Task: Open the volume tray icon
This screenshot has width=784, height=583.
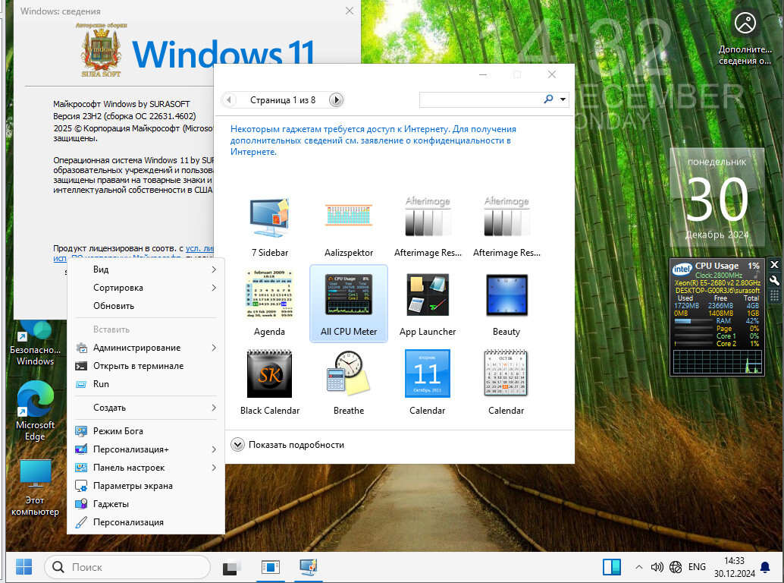Action: tap(657, 567)
